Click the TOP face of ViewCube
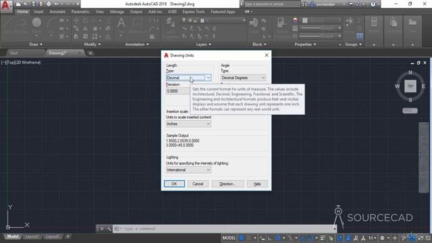The width and height of the screenshot is (432, 243). point(410,86)
